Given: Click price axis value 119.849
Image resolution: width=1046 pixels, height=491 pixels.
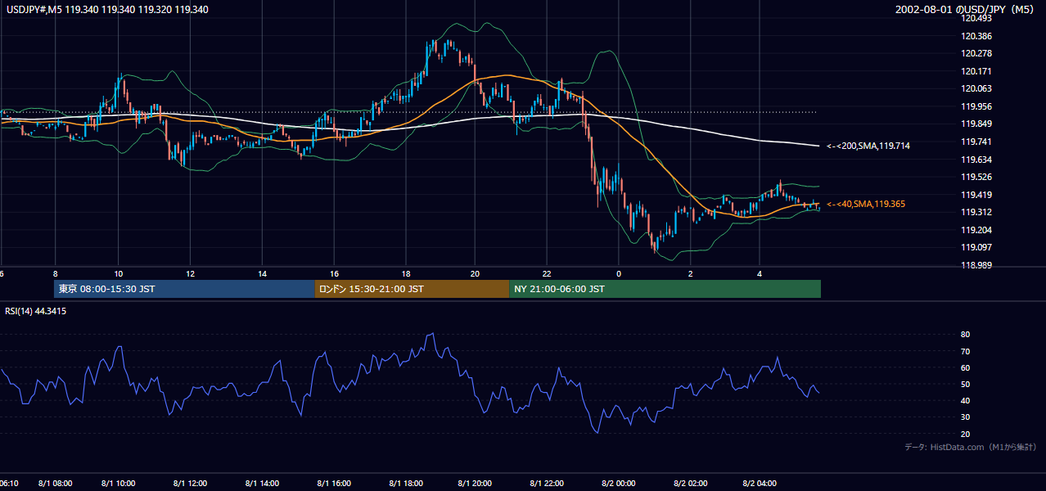Looking at the screenshot, I should pyautogui.click(x=978, y=124).
